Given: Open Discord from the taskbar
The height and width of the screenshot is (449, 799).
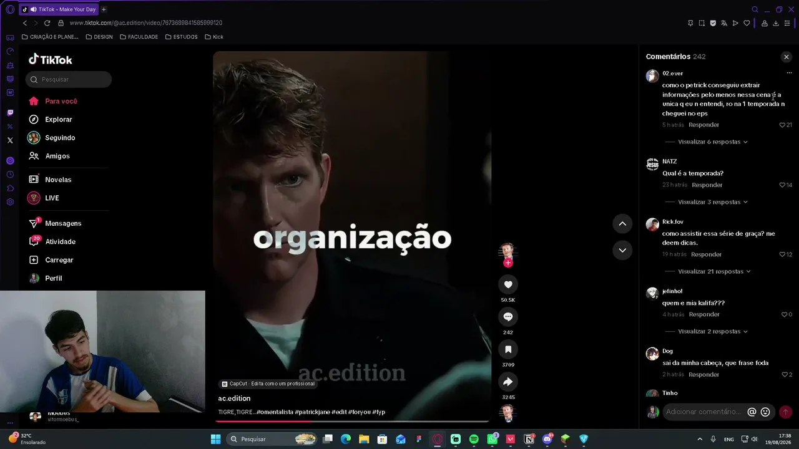Looking at the screenshot, I should click(547, 439).
